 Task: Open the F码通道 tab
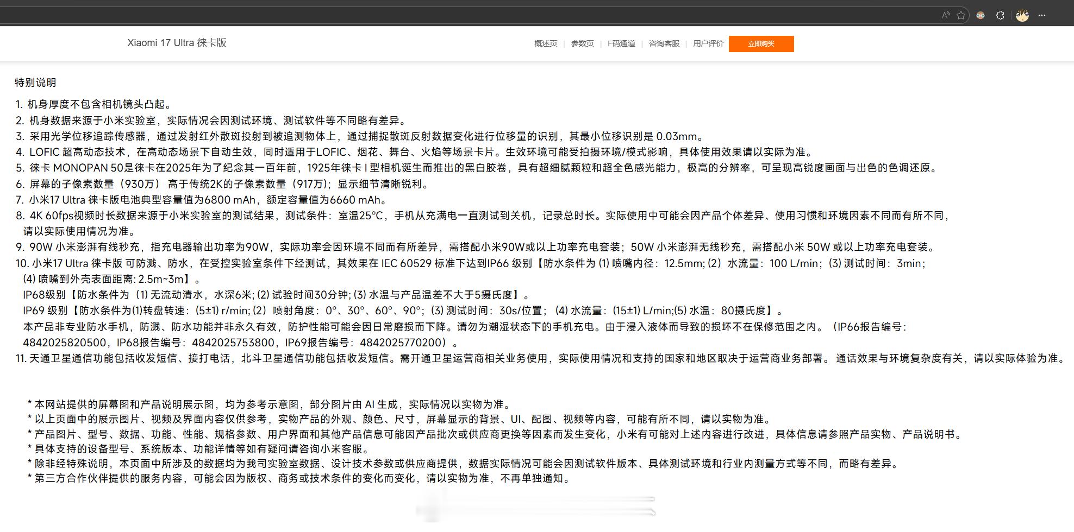point(621,43)
